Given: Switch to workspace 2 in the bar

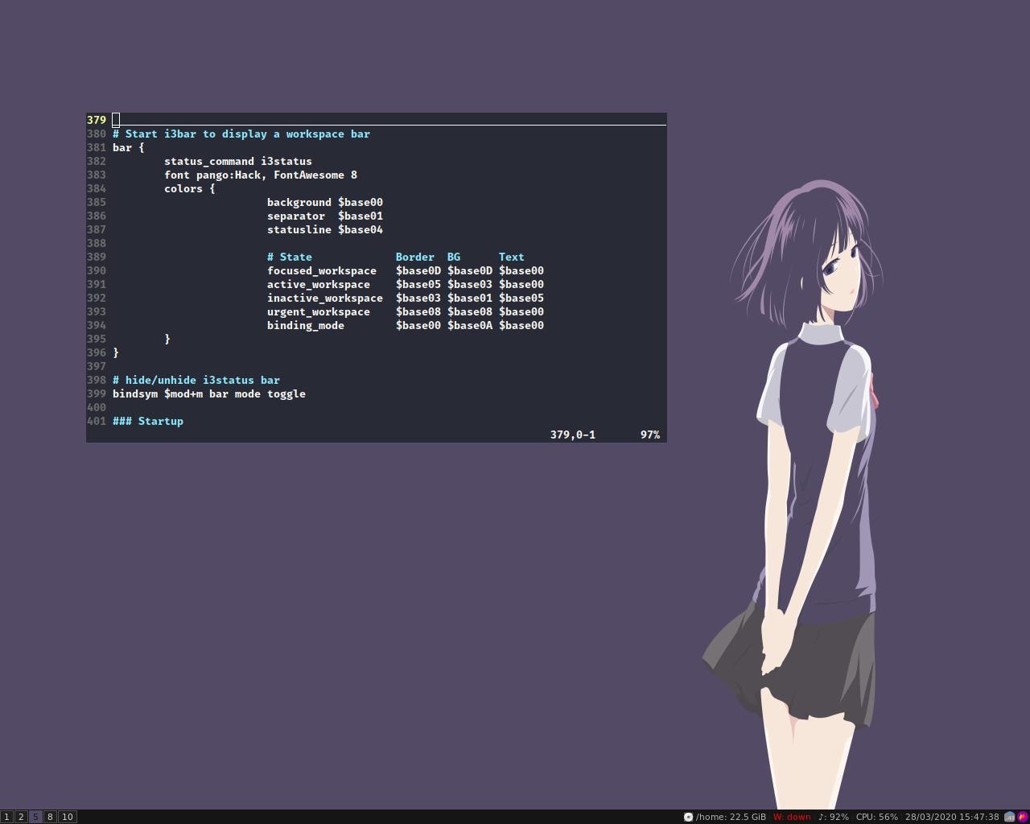Looking at the screenshot, I should coord(21,817).
